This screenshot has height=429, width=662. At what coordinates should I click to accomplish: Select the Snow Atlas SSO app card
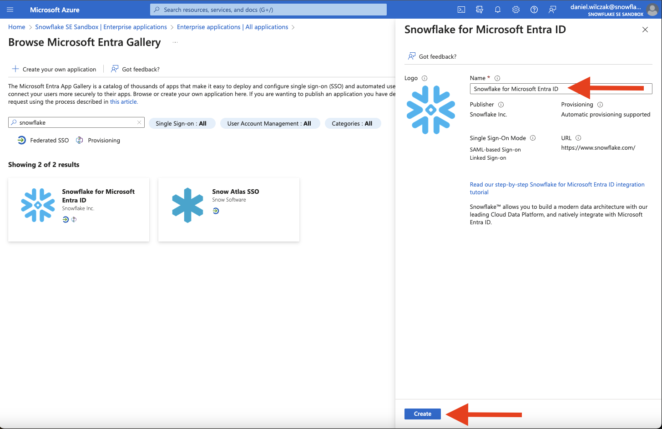(228, 209)
